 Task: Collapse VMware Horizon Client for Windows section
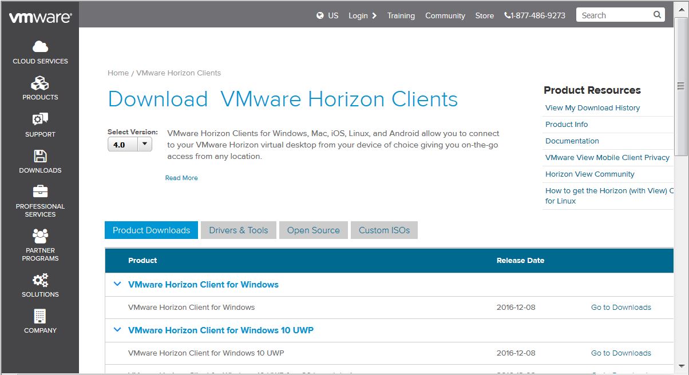point(117,284)
